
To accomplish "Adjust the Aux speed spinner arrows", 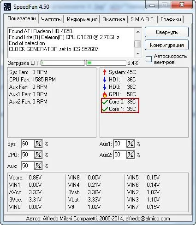I will (x=38, y=166).
